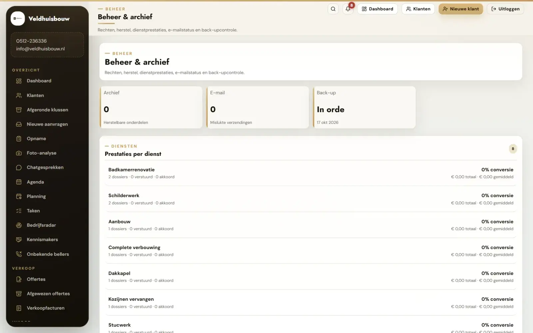Click the Klanten people icon in sidebar
This screenshot has height=333, width=533.
coord(19,95)
